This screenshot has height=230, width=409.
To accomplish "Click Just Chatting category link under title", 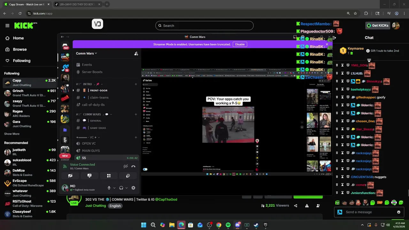I will coord(96,206).
